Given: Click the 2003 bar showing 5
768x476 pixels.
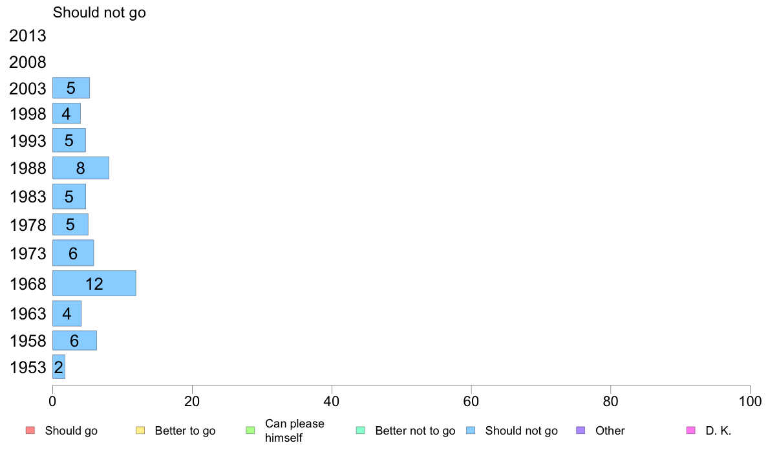Looking at the screenshot, I should click(x=71, y=88).
